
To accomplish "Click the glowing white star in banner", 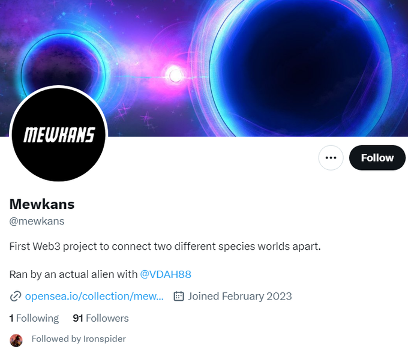I will tap(176, 76).
